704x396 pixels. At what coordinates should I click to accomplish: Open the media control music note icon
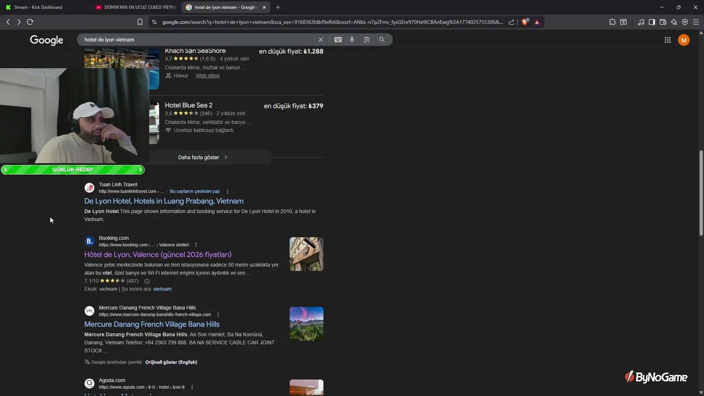click(x=641, y=22)
